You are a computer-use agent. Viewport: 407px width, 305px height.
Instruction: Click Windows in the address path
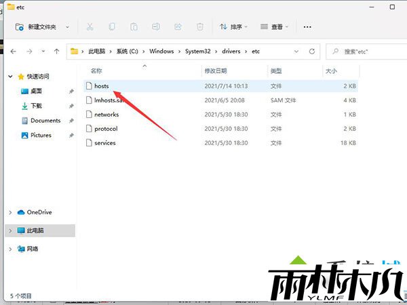tap(161, 51)
